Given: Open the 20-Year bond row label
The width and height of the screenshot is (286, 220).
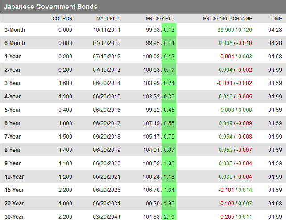Looking at the screenshot, I should [x=14, y=204].
